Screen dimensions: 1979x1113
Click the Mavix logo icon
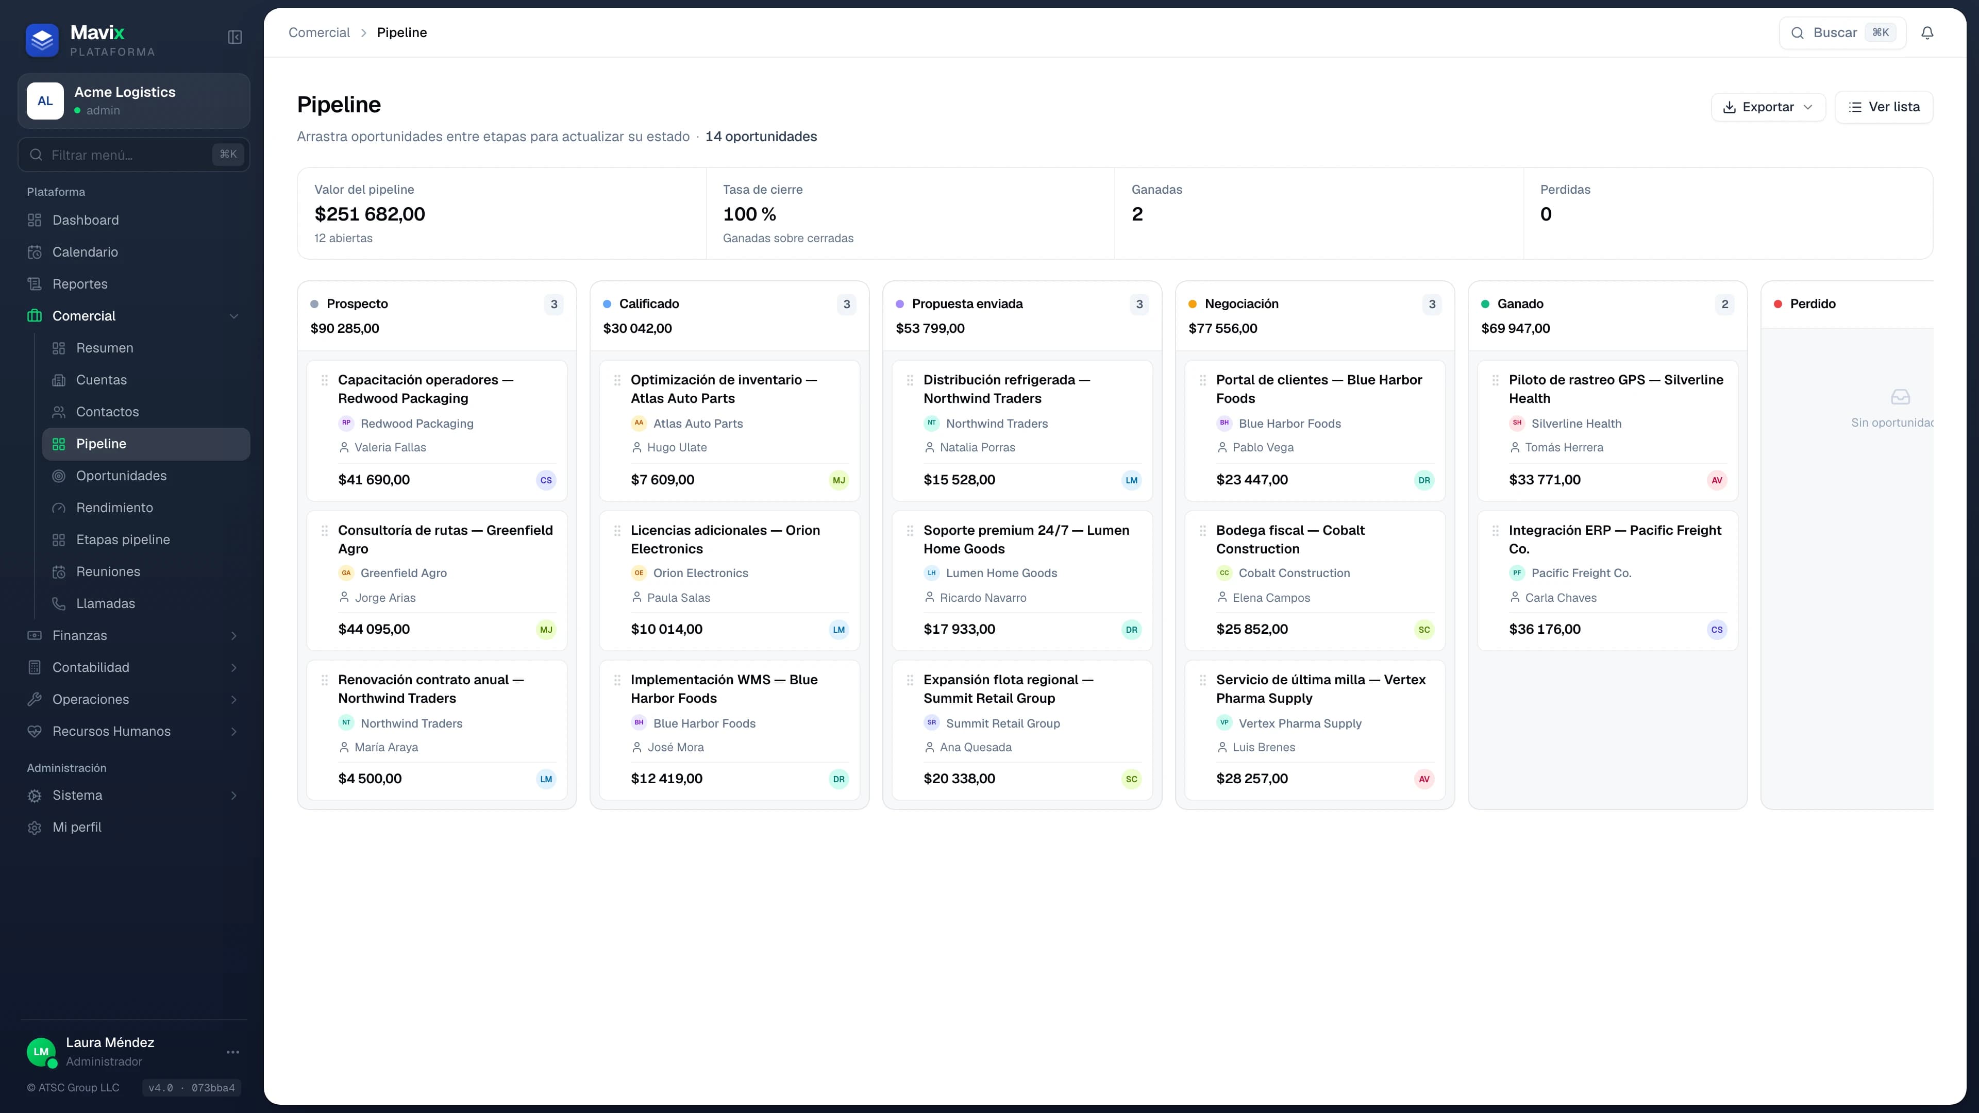coord(41,41)
